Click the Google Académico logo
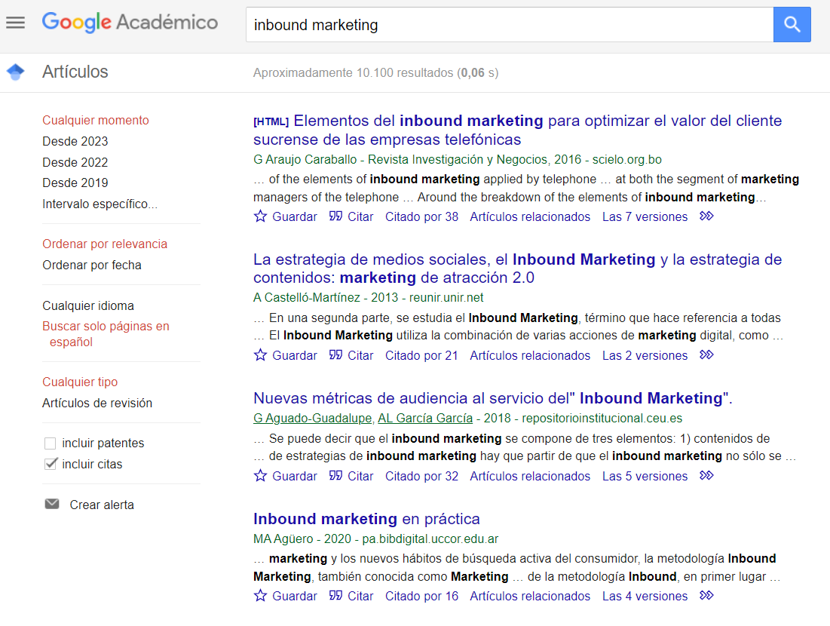This screenshot has width=830, height=626. pyautogui.click(x=130, y=22)
